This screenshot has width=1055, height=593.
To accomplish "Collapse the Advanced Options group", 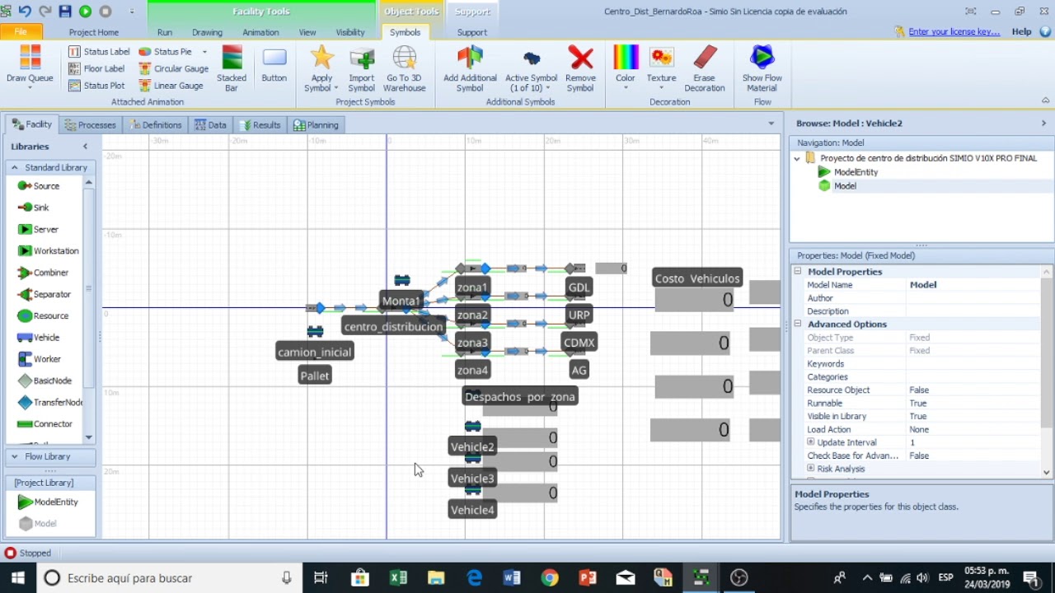I will [x=798, y=324].
